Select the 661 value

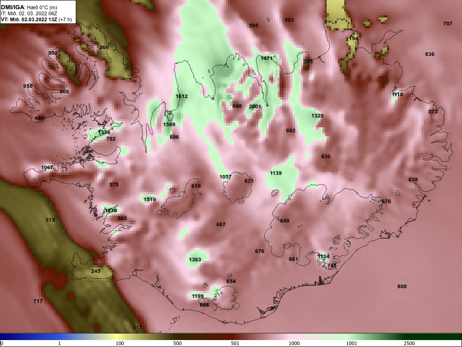(293, 260)
